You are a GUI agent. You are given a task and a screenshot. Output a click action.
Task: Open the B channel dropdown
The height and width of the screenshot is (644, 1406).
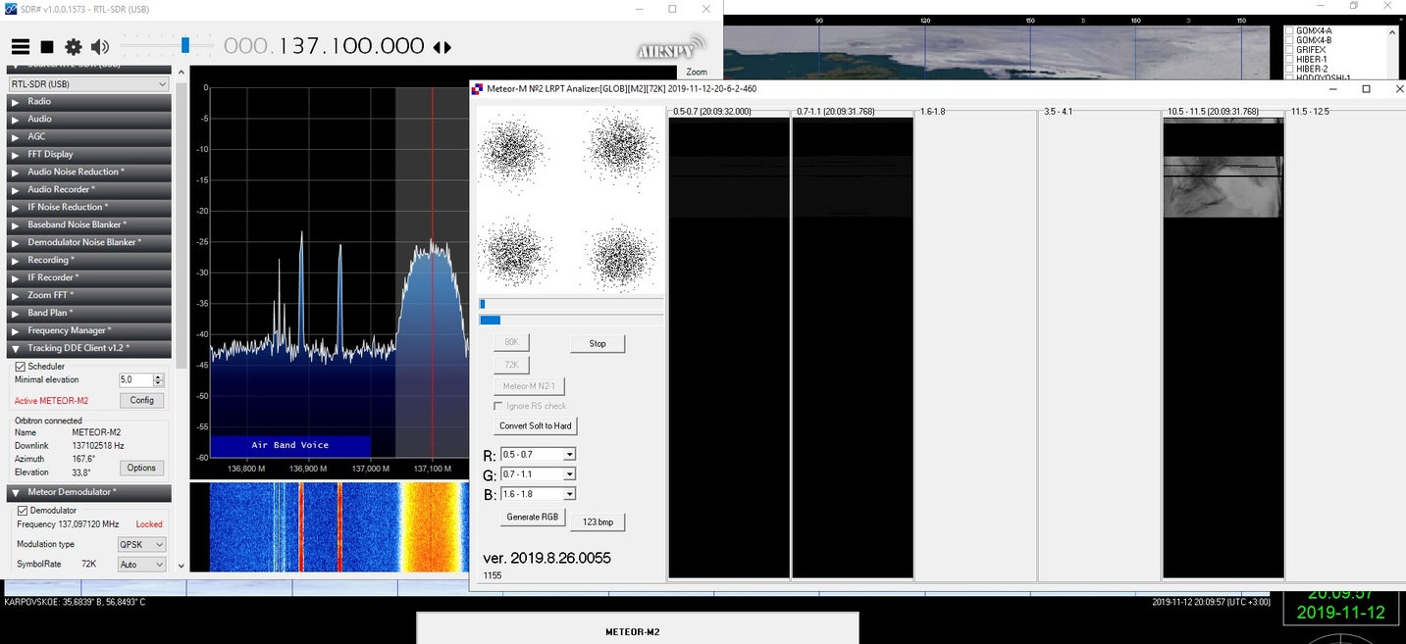(x=538, y=494)
